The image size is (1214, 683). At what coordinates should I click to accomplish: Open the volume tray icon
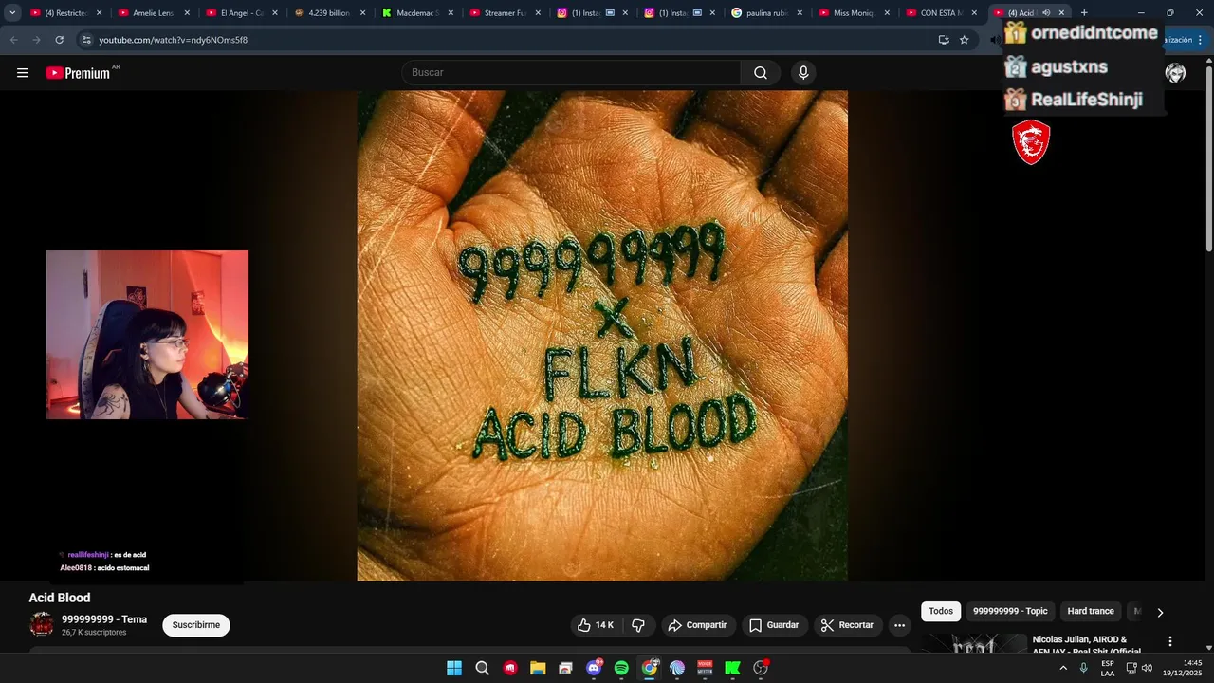pos(1147,668)
